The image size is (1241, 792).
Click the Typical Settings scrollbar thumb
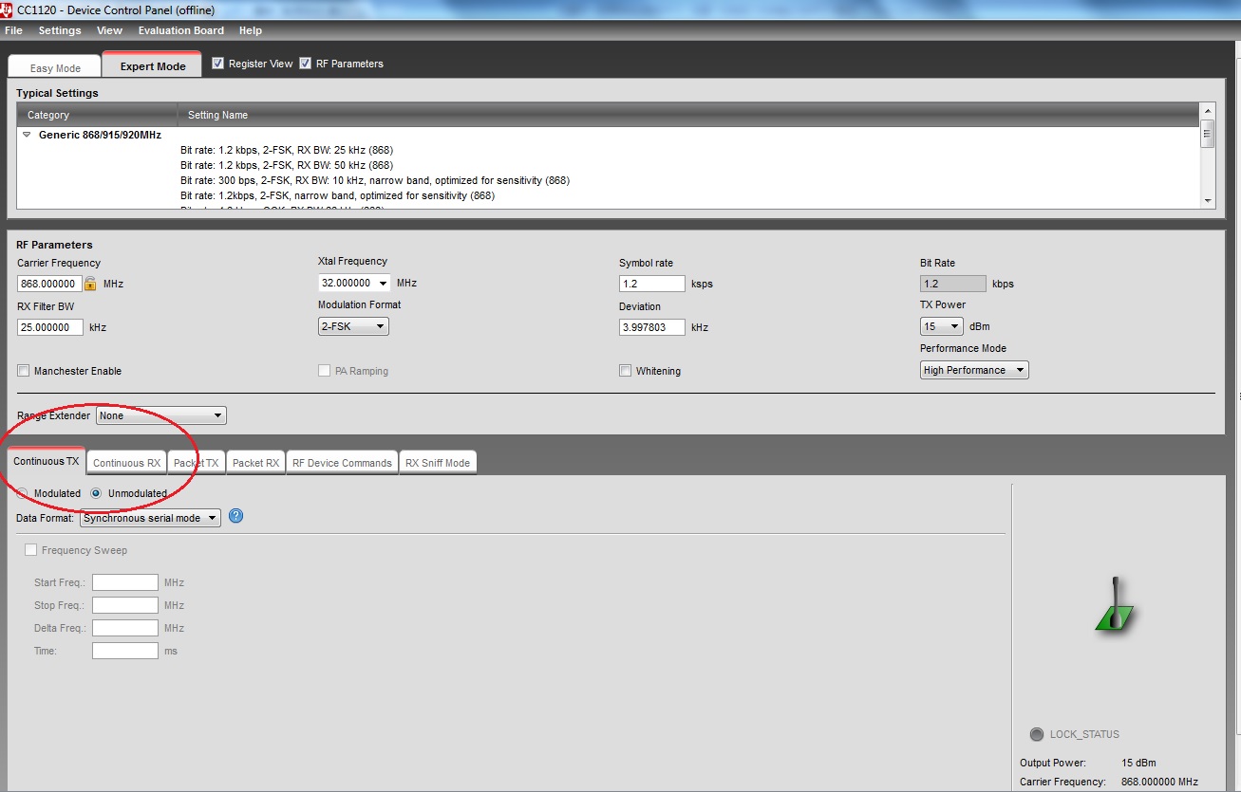pyautogui.click(x=1208, y=133)
